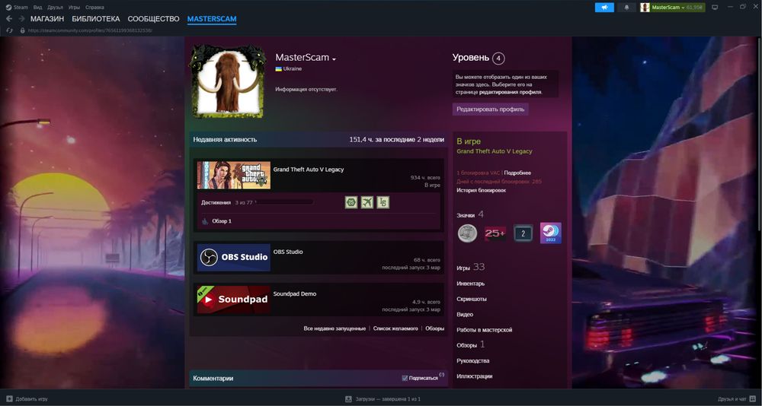
Task: Open the badge showing number 2
Action: pyautogui.click(x=523, y=233)
